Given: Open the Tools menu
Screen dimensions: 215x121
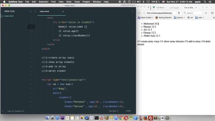Looking at the screenshot, I should click(77, 2).
